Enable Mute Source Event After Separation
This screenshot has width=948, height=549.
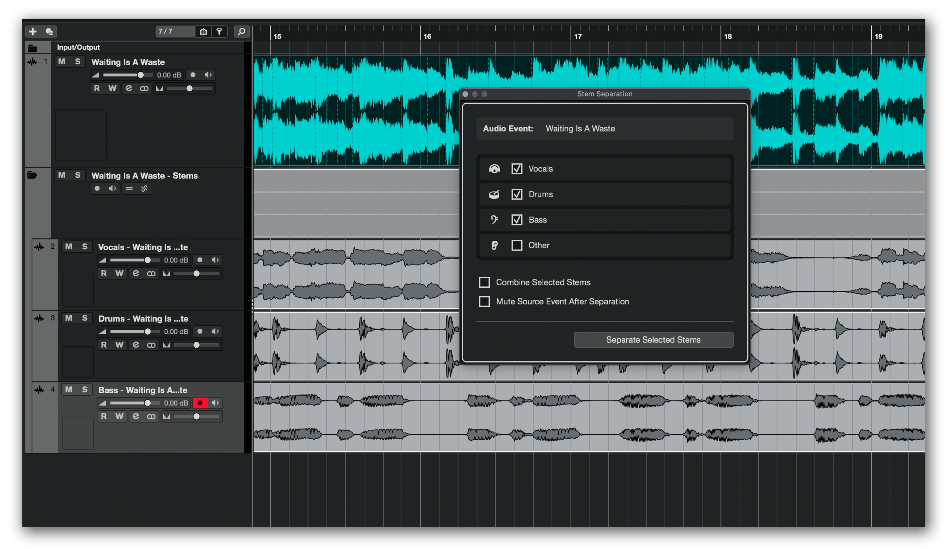484,302
